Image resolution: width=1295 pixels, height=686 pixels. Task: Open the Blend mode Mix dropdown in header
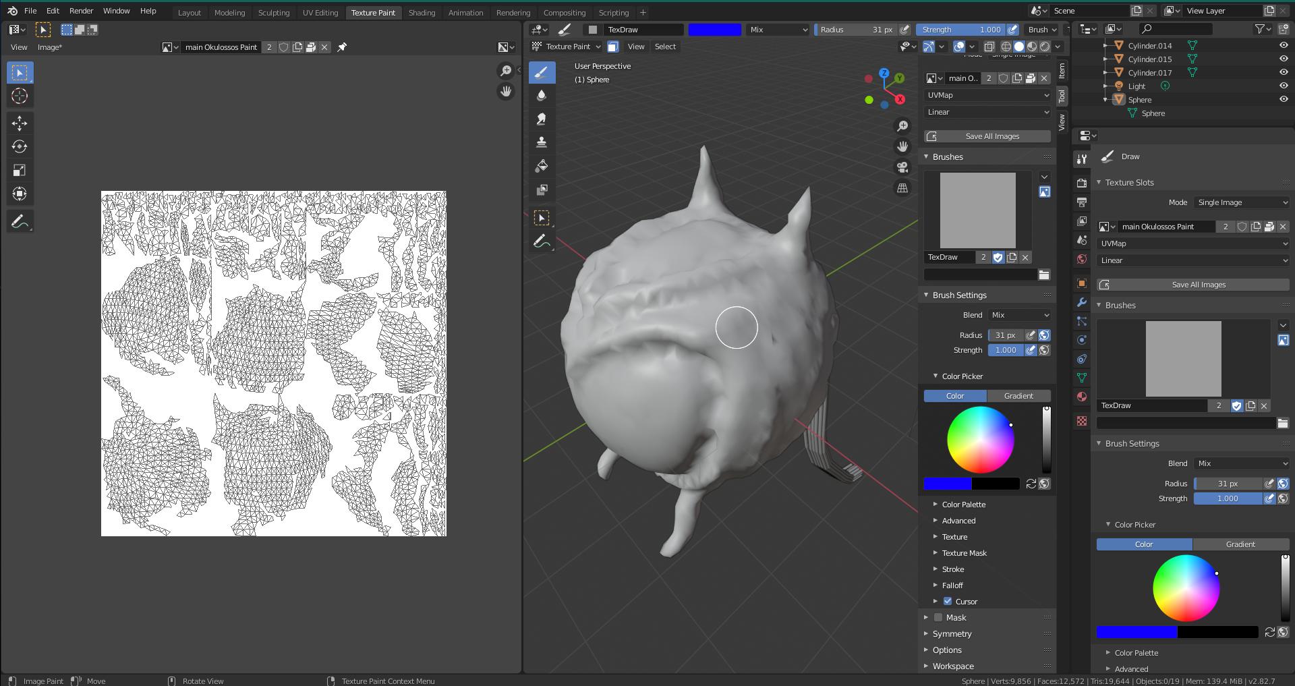click(778, 30)
